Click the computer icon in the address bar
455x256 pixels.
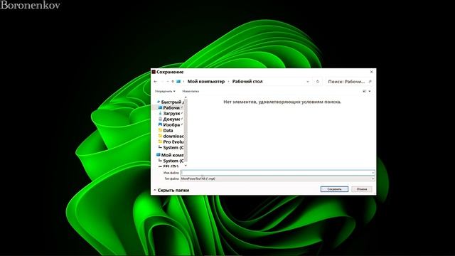click(x=178, y=82)
